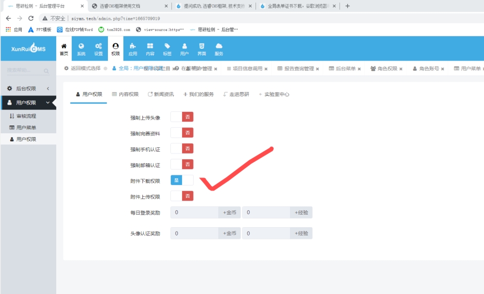Close the 迅睿CMS框架使用文档 browser tab

[166, 6]
